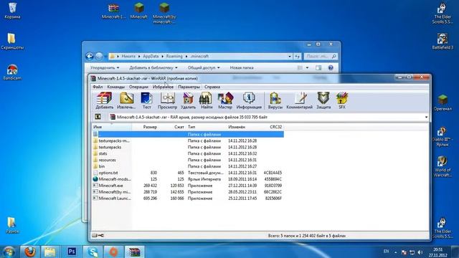Open Общий доступ dropdown in Explorer
The width and height of the screenshot is (459, 258).
pos(204,68)
